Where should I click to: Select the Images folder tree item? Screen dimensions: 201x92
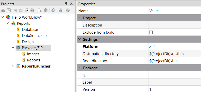tap(33, 54)
